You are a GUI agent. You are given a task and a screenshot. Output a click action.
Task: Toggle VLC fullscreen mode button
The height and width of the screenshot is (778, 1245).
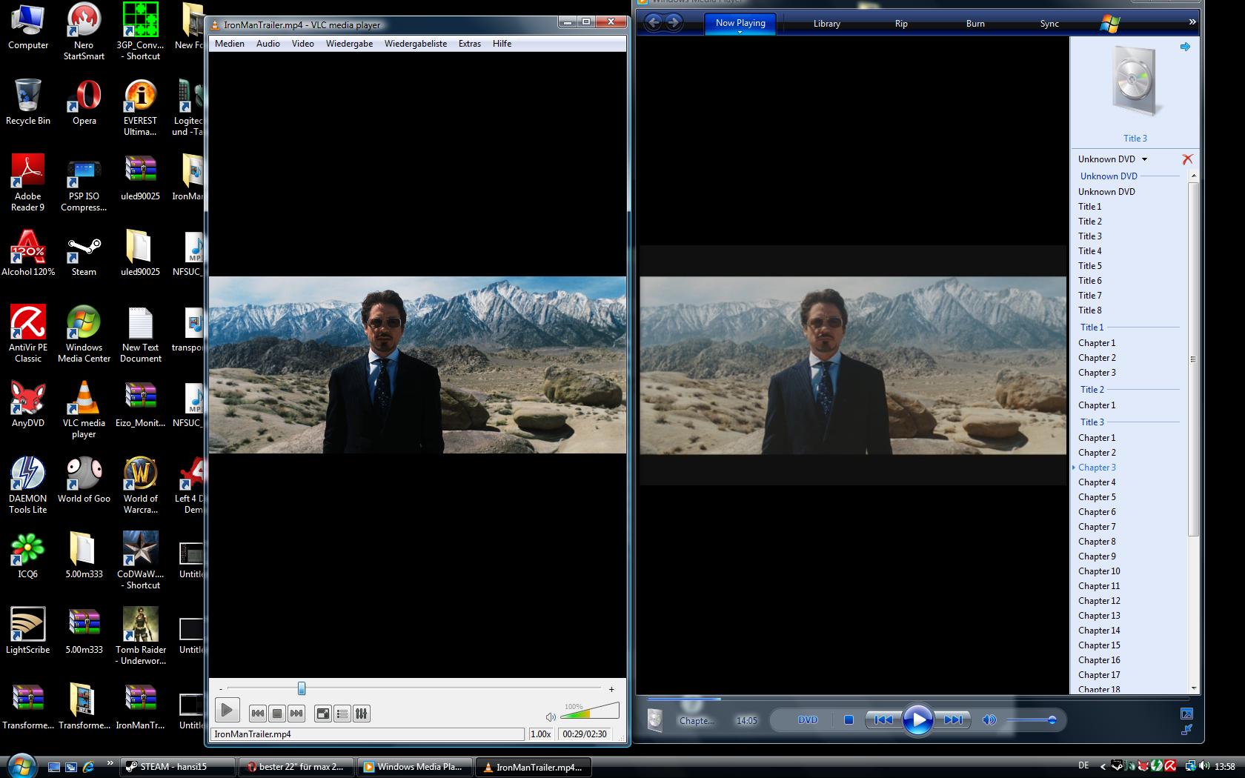(323, 714)
